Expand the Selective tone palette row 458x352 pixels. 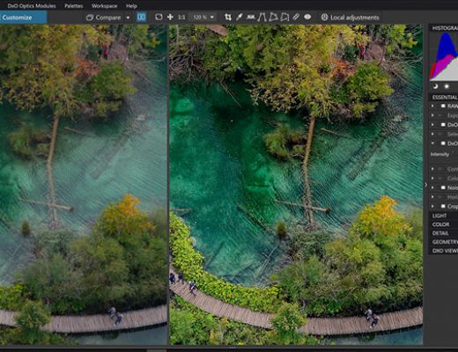coord(432,134)
